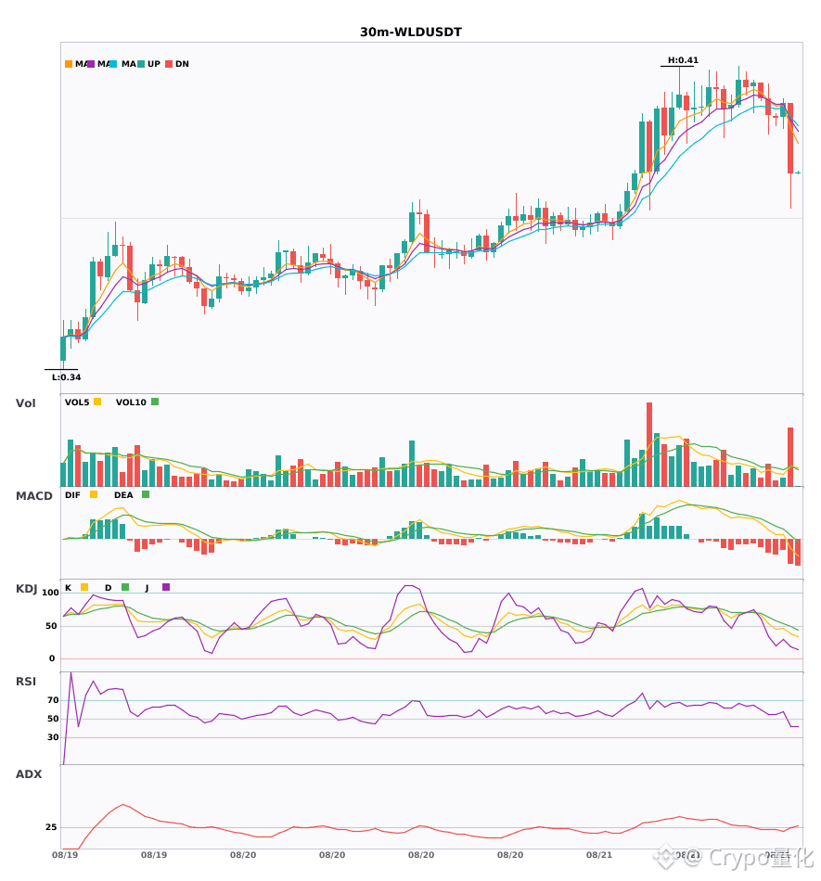This screenshot has height=881, width=821.
Task: Click the Vol panel label
Action: (x=25, y=402)
